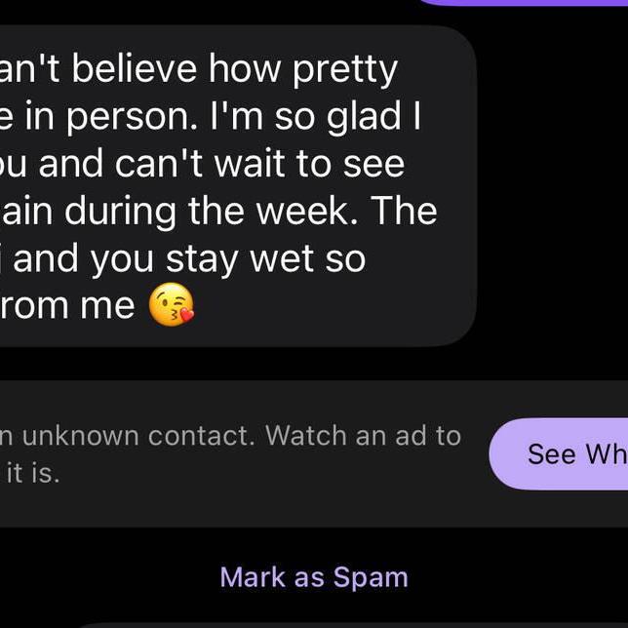
Task: Select Mark as Spam link
Action: pos(314,577)
